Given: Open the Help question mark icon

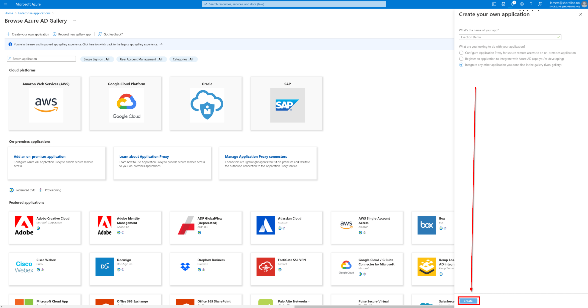Looking at the screenshot, I should (531, 4).
